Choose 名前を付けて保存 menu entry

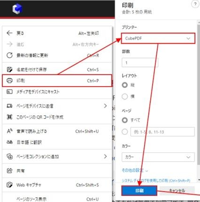57,69
